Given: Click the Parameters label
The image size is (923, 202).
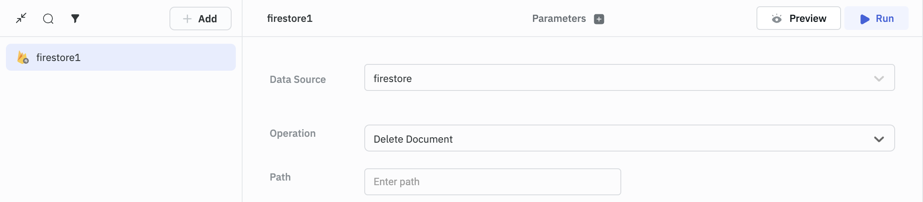Looking at the screenshot, I should (559, 19).
